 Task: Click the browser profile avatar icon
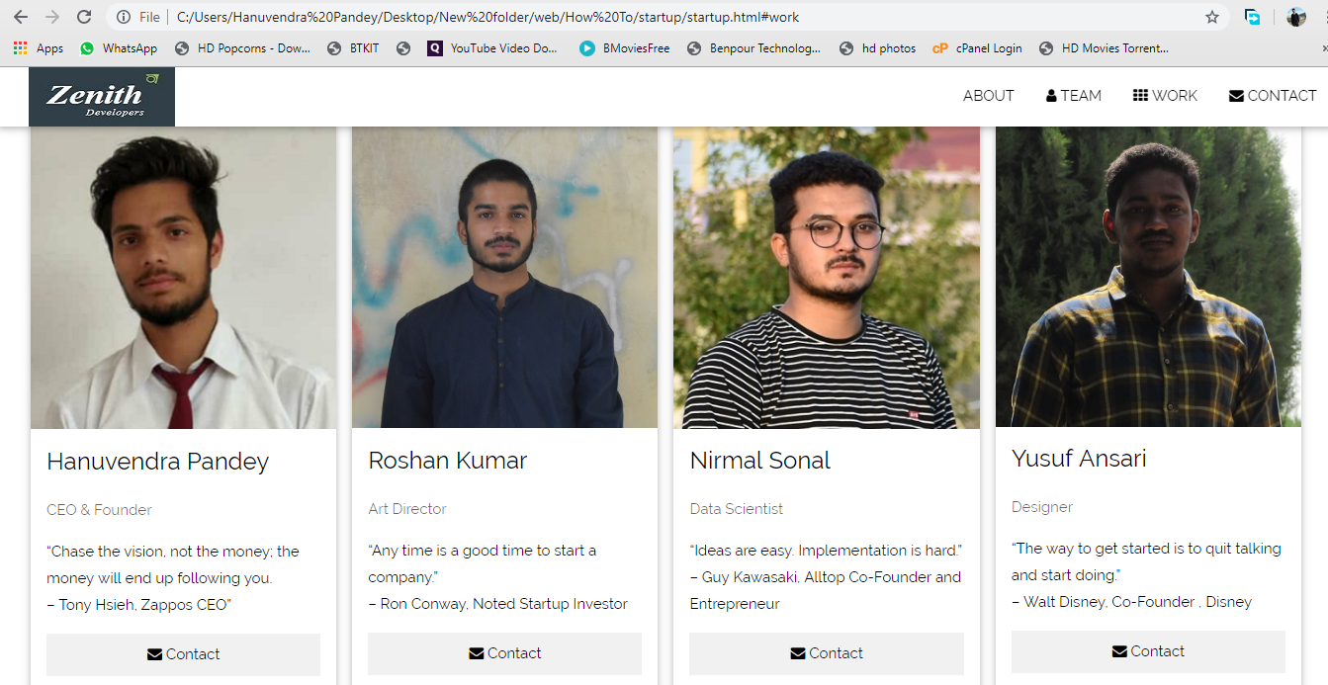click(1295, 17)
